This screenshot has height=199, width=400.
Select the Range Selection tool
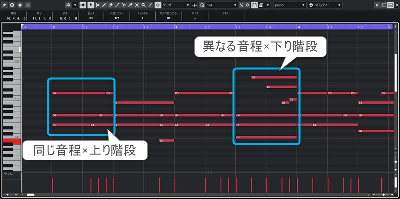tap(97, 5)
